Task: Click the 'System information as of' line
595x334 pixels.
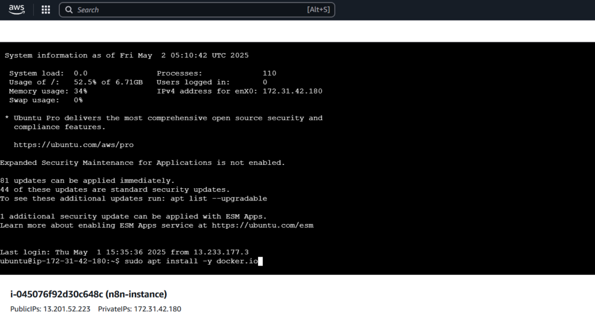Action: click(127, 55)
